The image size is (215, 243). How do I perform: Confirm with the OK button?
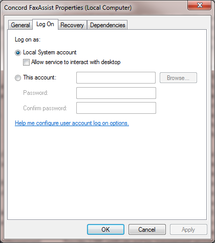[105, 229]
